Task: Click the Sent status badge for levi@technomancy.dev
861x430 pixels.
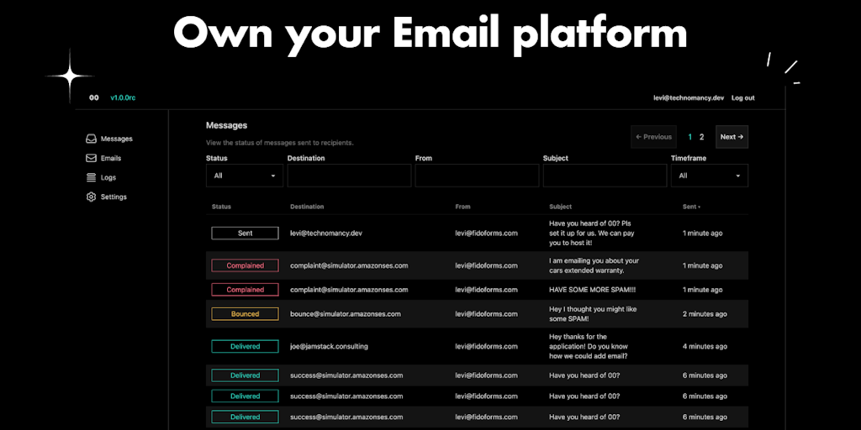Action: pyautogui.click(x=245, y=233)
